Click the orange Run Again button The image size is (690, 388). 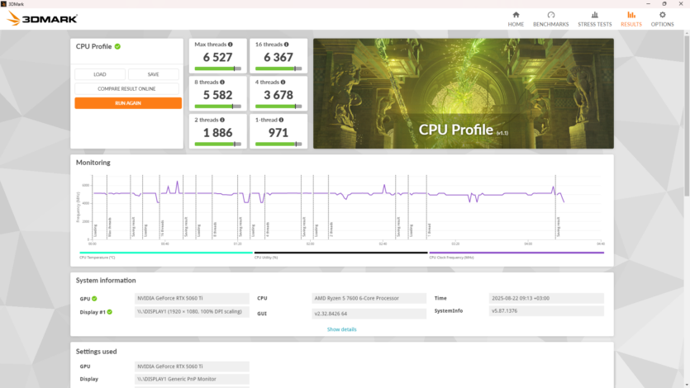pos(128,103)
